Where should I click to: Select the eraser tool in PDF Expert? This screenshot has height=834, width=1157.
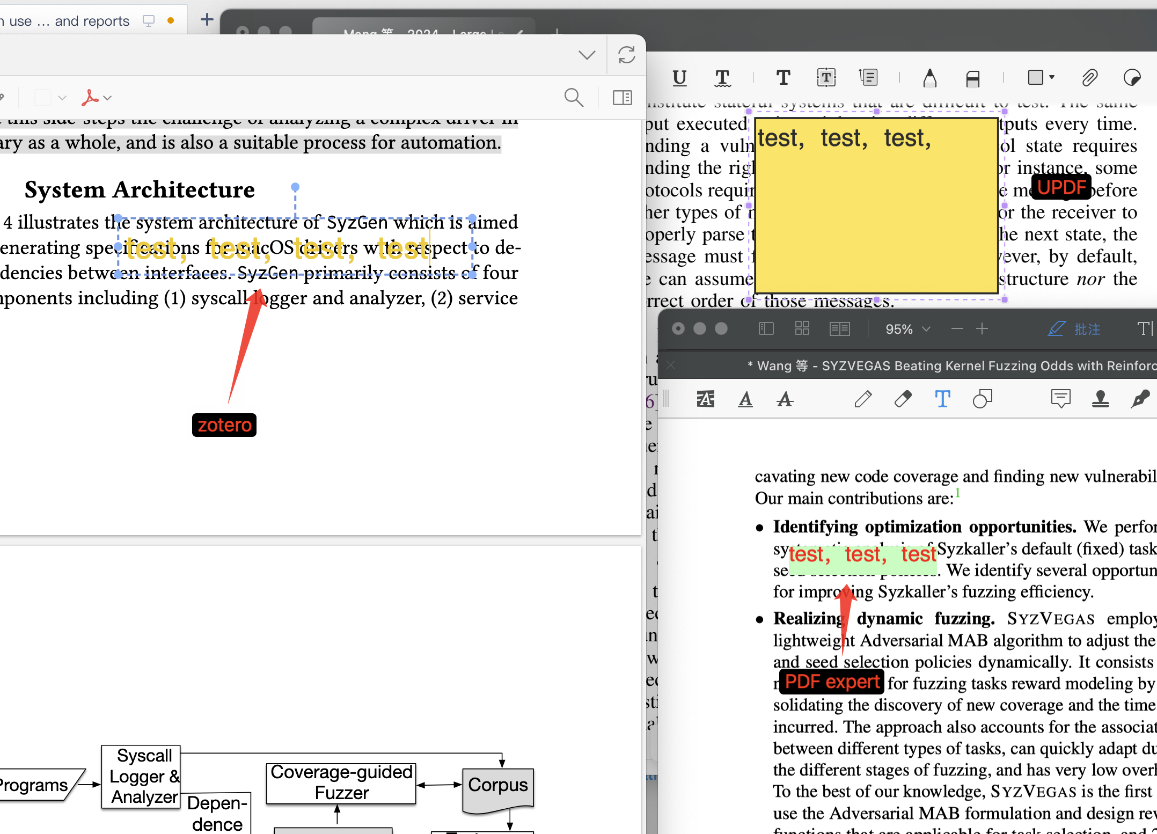903,399
